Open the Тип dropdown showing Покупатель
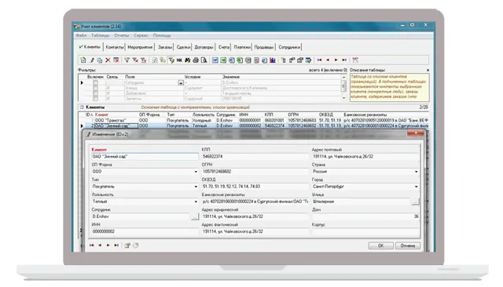503x287 pixels. (x=196, y=187)
